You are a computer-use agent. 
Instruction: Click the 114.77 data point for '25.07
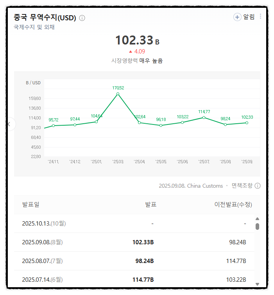[x=204, y=117]
